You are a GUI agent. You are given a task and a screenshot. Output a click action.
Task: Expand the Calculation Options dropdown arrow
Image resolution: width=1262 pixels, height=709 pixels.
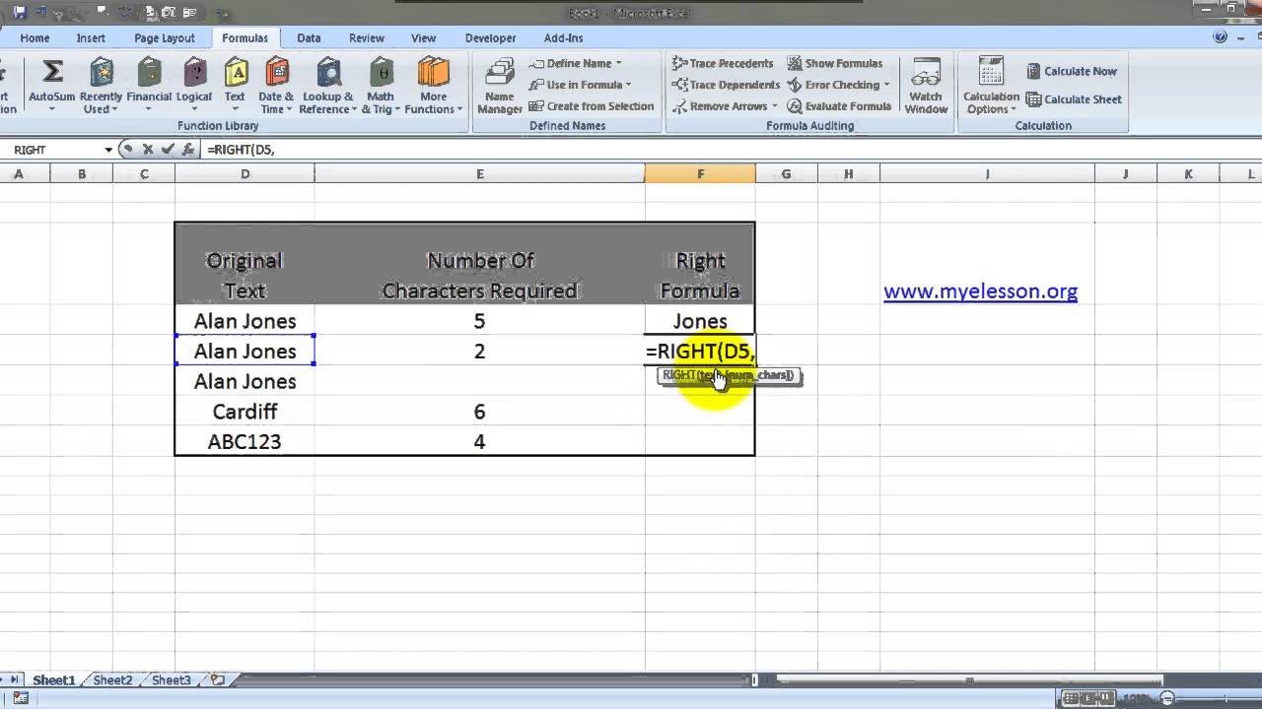[1013, 109]
